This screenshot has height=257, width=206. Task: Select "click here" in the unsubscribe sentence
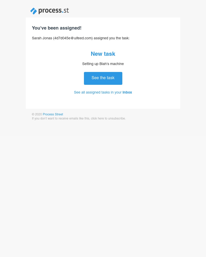(x=97, y=118)
